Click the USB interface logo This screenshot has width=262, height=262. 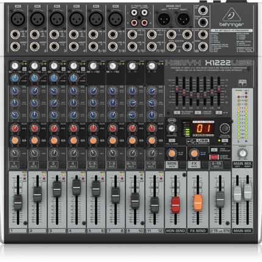198,141
